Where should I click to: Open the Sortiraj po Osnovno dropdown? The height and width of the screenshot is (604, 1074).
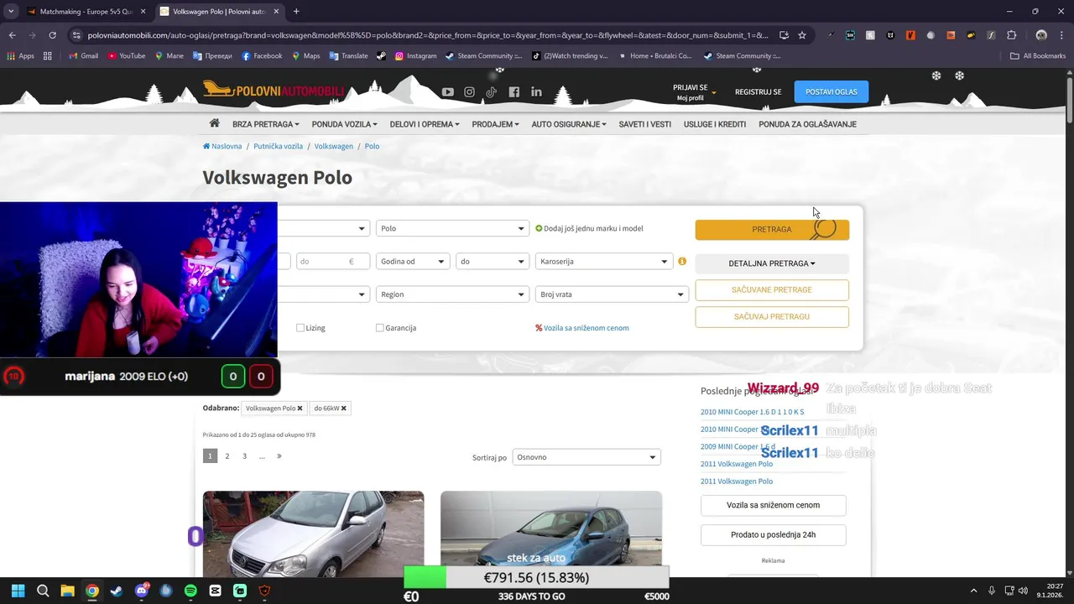(587, 457)
